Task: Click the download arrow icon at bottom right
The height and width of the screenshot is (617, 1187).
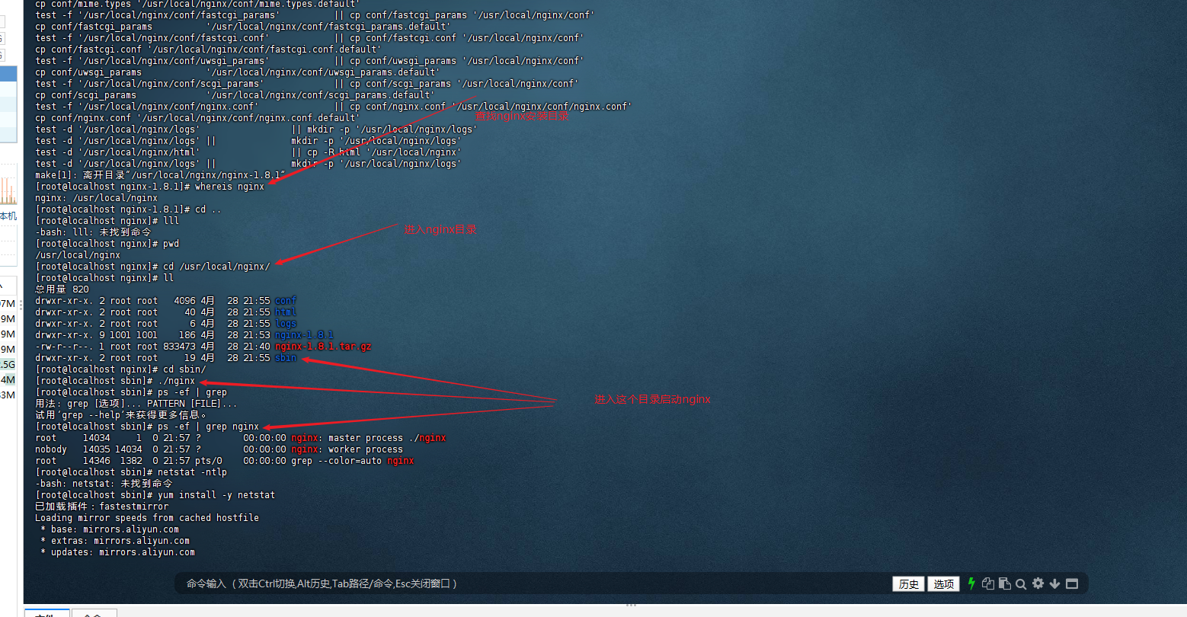Action: pyautogui.click(x=1054, y=583)
